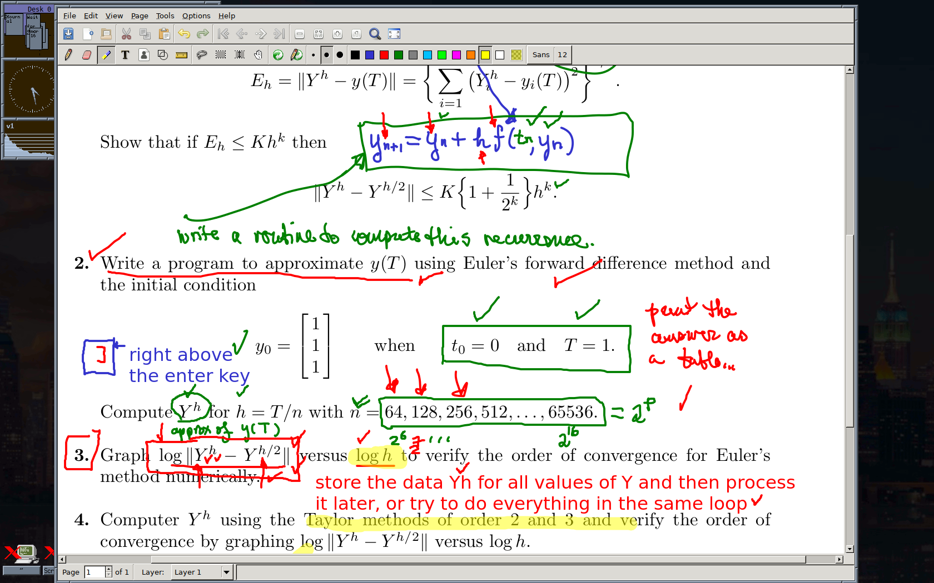
Task: Select the thick pen thickness option
Action: coord(340,54)
